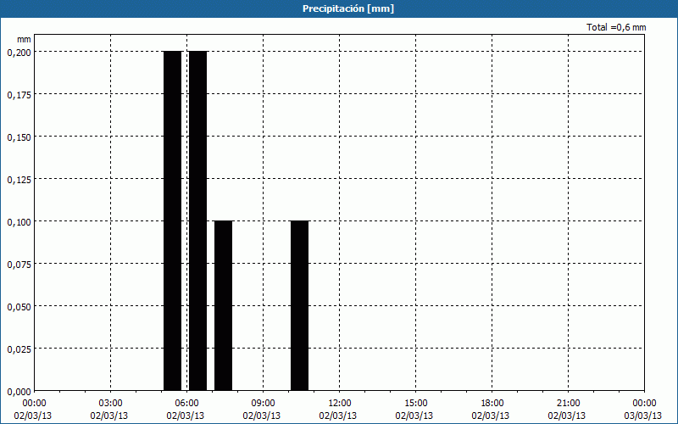Click the 12:00 time axis label

coord(340,404)
